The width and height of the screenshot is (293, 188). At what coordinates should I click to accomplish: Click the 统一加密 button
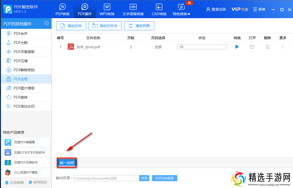pyautogui.click(x=66, y=163)
